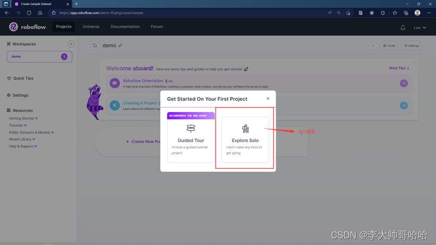Click the site lock icon
Viewport: 436px width, 245px height.
point(53,13)
